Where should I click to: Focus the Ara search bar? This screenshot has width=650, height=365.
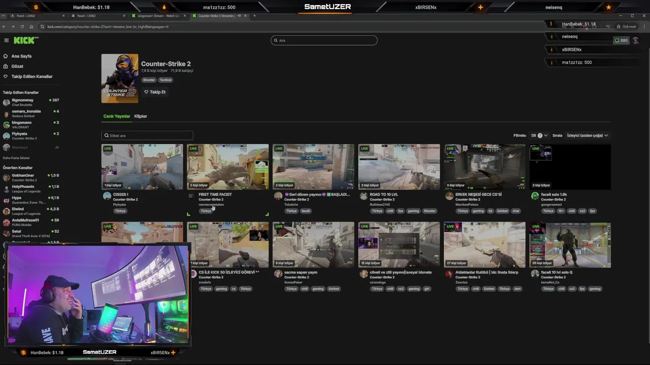[x=324, y=41]
